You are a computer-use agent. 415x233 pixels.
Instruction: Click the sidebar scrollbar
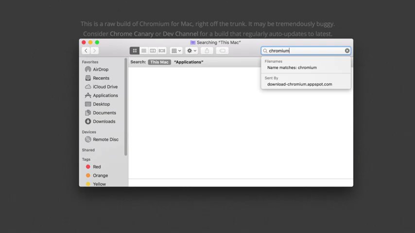[126, 107]
